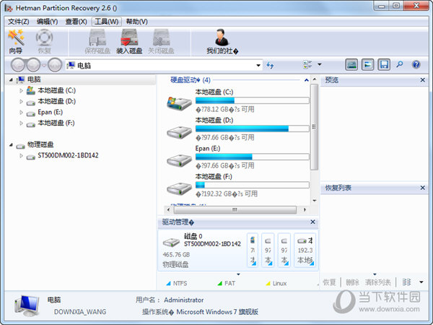
Task: Collapse the 硬盘驱动 (4) group
Action: [306, 80]
